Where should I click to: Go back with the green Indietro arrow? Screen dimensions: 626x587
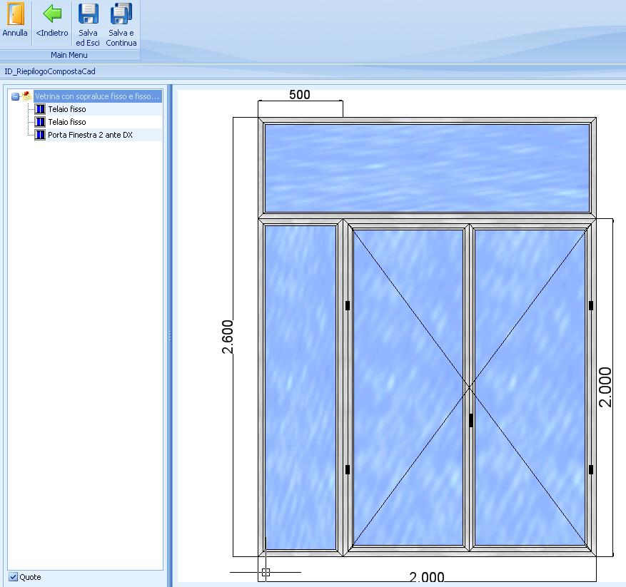52,14
